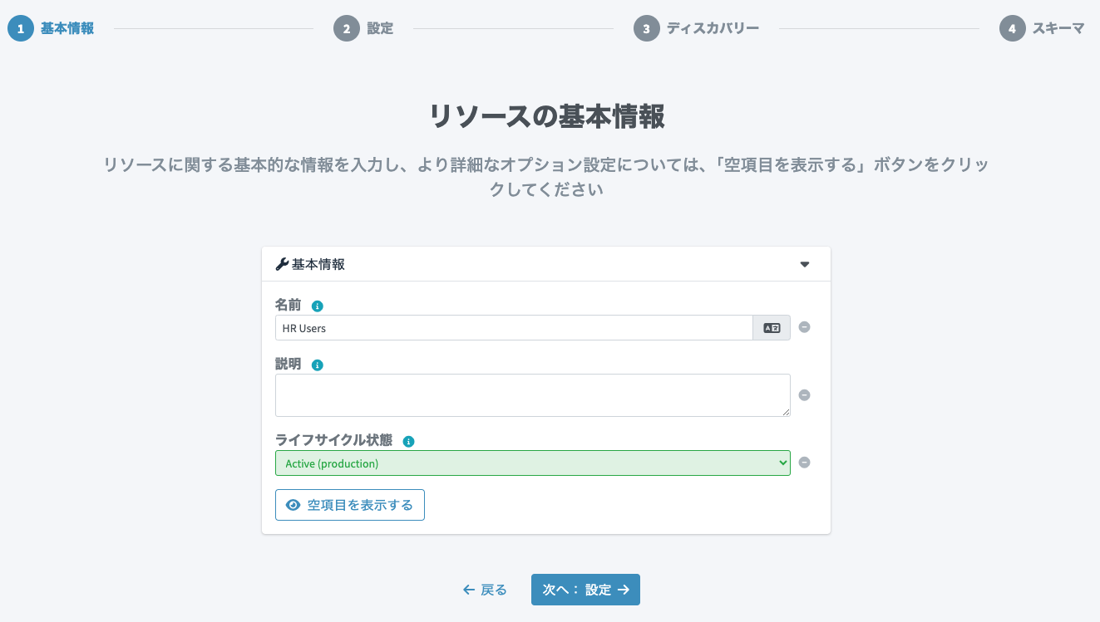The height and width of the screenshot is (622, 1100).
Task: Remove the ライフサイクル状態 field with minus icon
Action: point(804,463)
